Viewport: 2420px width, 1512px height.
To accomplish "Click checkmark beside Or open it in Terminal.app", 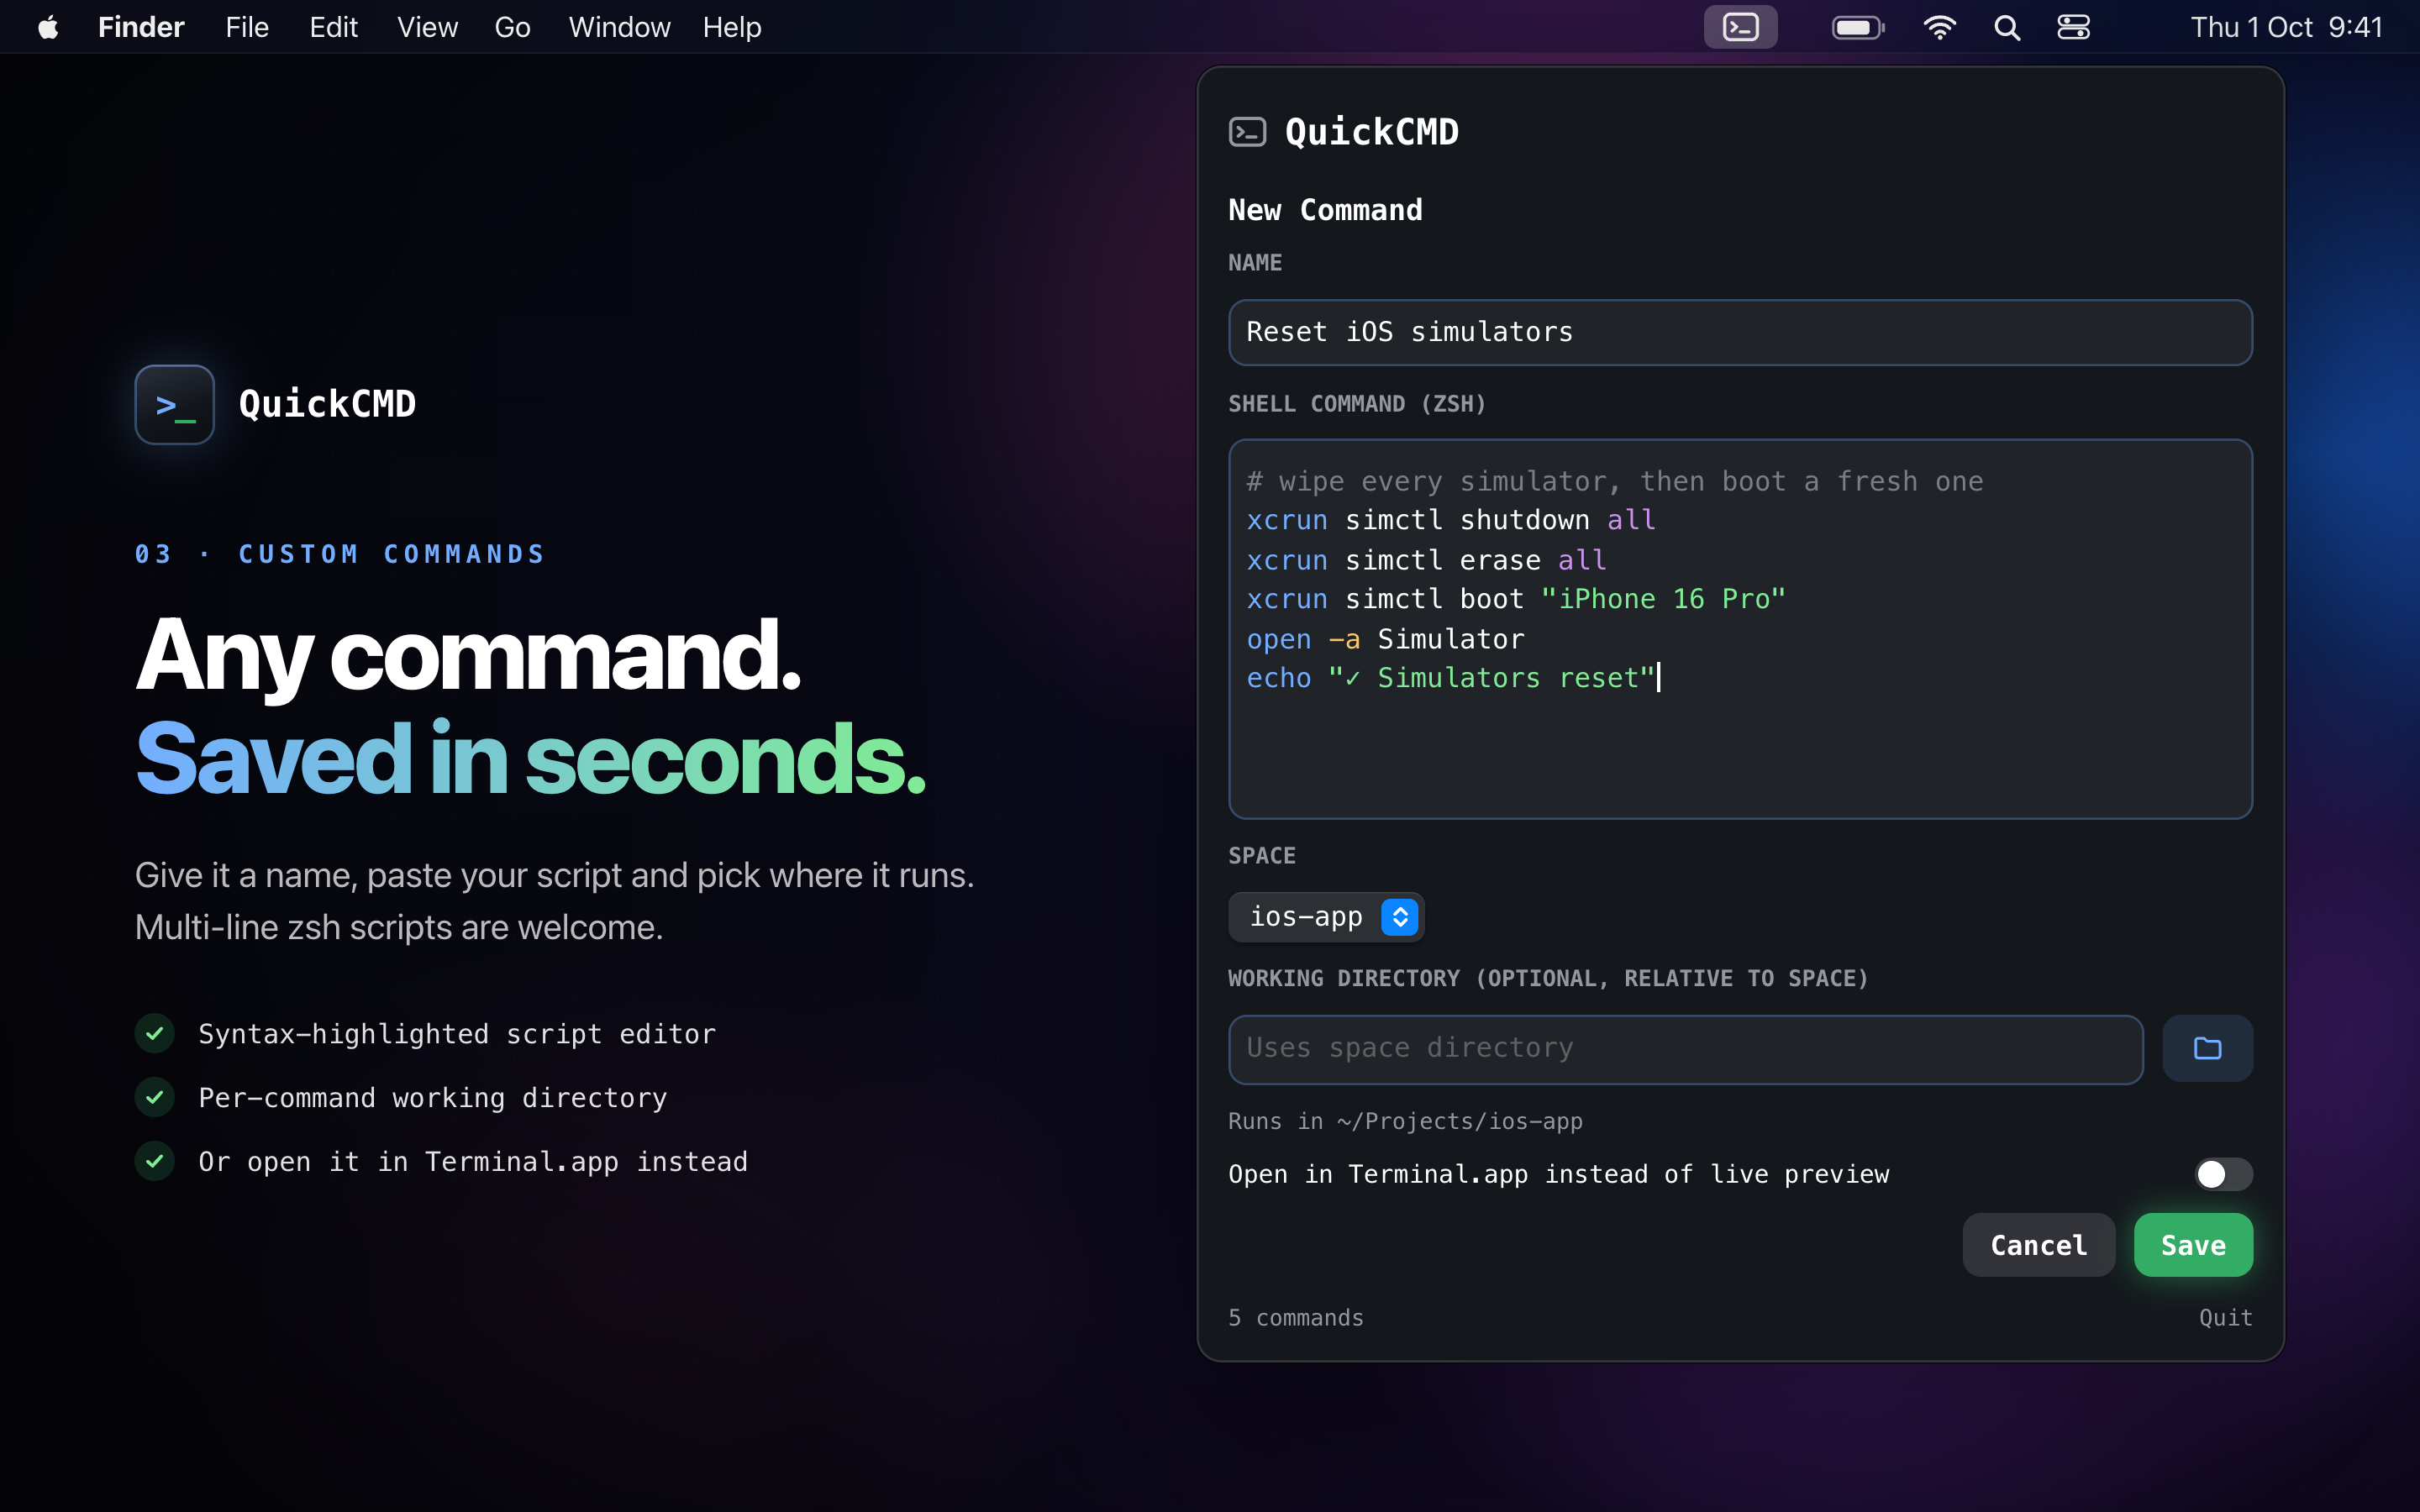I will (155, 1161).
